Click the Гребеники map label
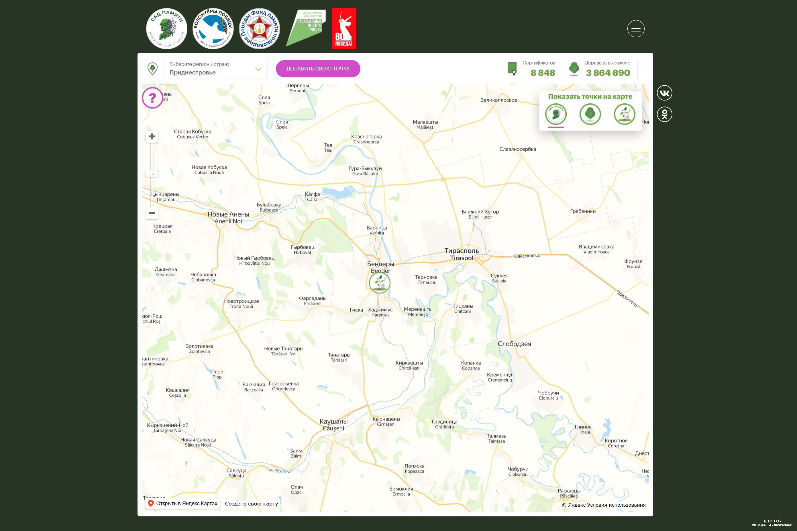Image resolution: width=797 pixels, height=531 pixels. (x=583, y=211)
